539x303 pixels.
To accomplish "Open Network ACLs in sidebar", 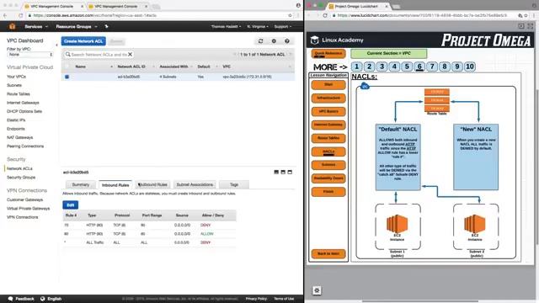I will pos(19,168).
